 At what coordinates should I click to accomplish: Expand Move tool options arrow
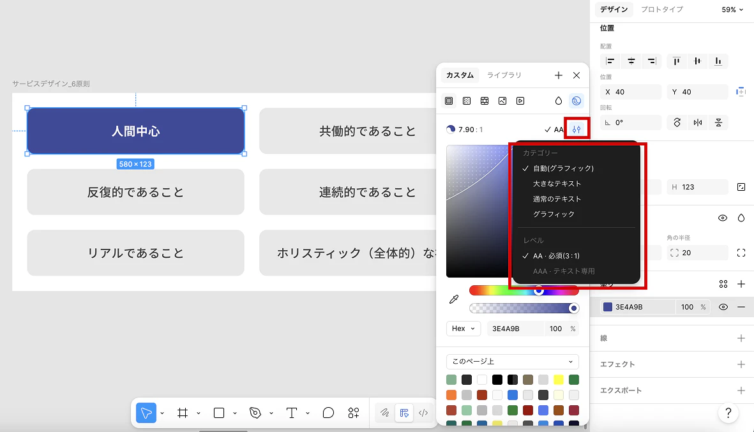pos(162,413)
